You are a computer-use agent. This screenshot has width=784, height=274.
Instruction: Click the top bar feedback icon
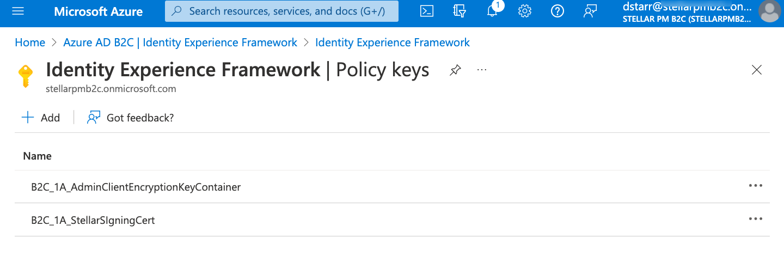[x=590, y=11]
